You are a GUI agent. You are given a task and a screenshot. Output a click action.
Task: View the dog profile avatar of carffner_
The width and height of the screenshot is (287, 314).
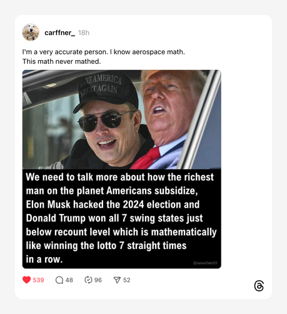click(x=31, y=33)
